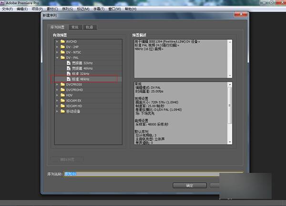Open the 素材(C) menu
Screen dimensions: 286x206
coord(52,9)
